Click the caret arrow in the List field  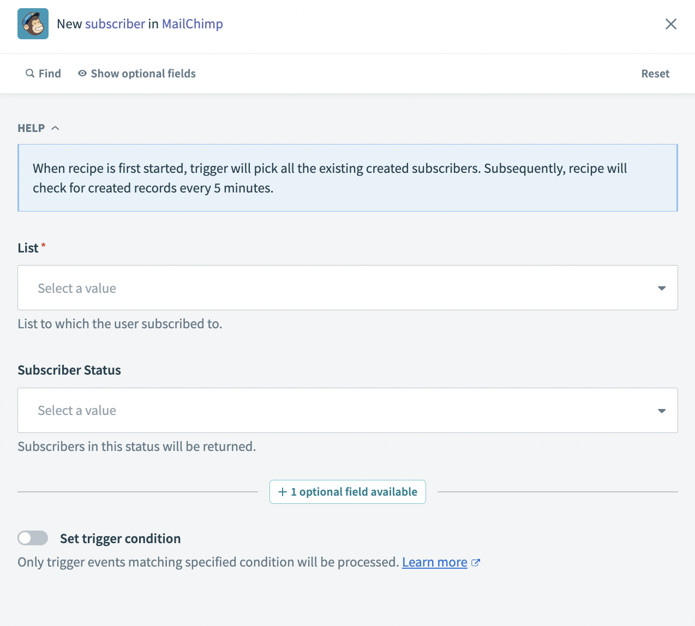click(661, 288)
